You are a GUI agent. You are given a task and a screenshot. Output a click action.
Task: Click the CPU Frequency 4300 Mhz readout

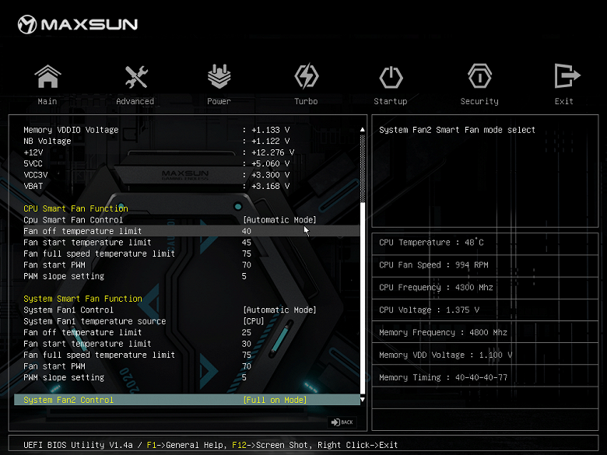pos(436,288)
